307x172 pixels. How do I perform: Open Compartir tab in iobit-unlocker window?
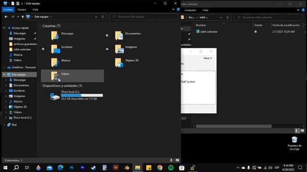point(190,10)
